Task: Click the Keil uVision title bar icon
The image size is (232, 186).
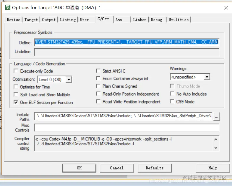Action: tap(8, 7)
